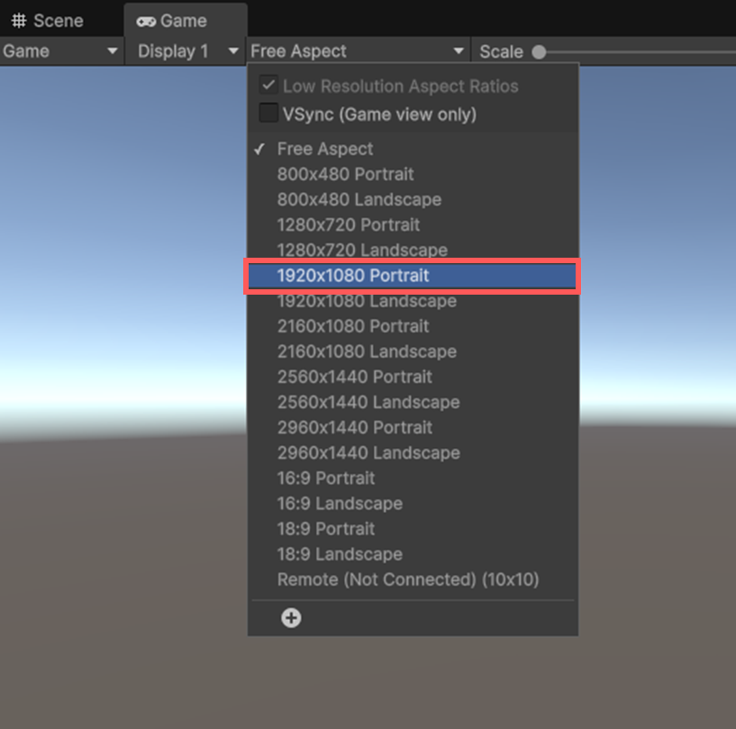Choose 2560x1440 Landscape resolution
This screenshot has width=736, height=729.
(368, 402)
